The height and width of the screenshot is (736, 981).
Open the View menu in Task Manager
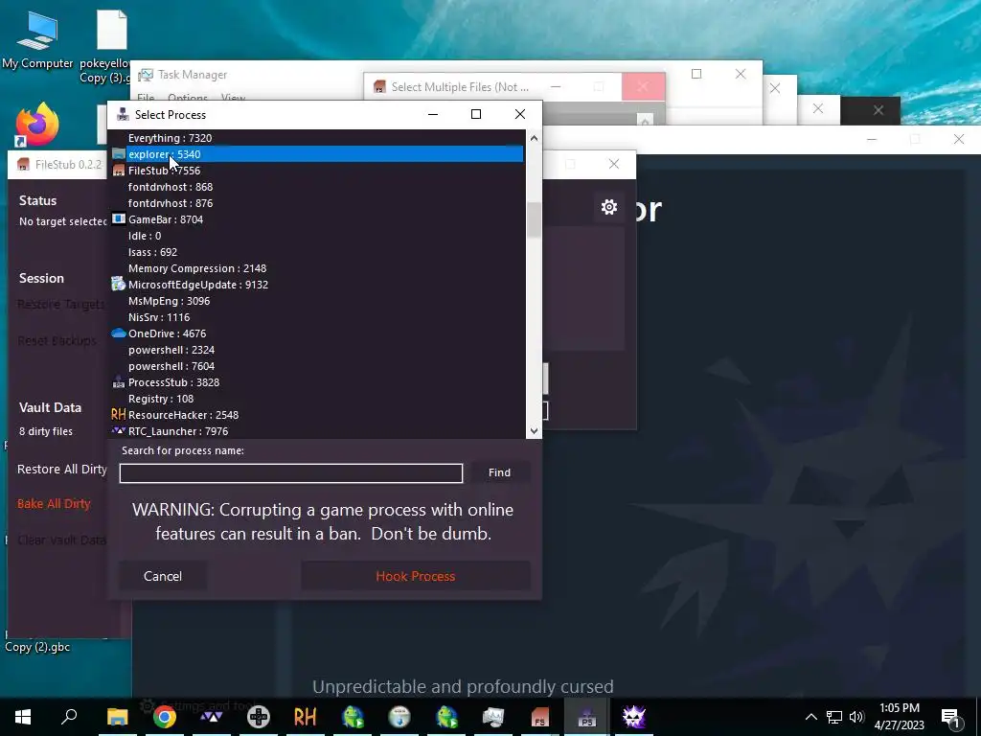point(234,98)
